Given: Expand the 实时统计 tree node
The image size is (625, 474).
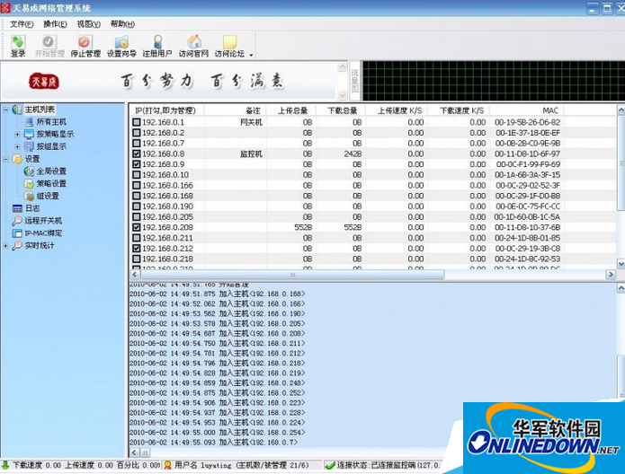Looking at the screenshot, I should tap(5, 245).
